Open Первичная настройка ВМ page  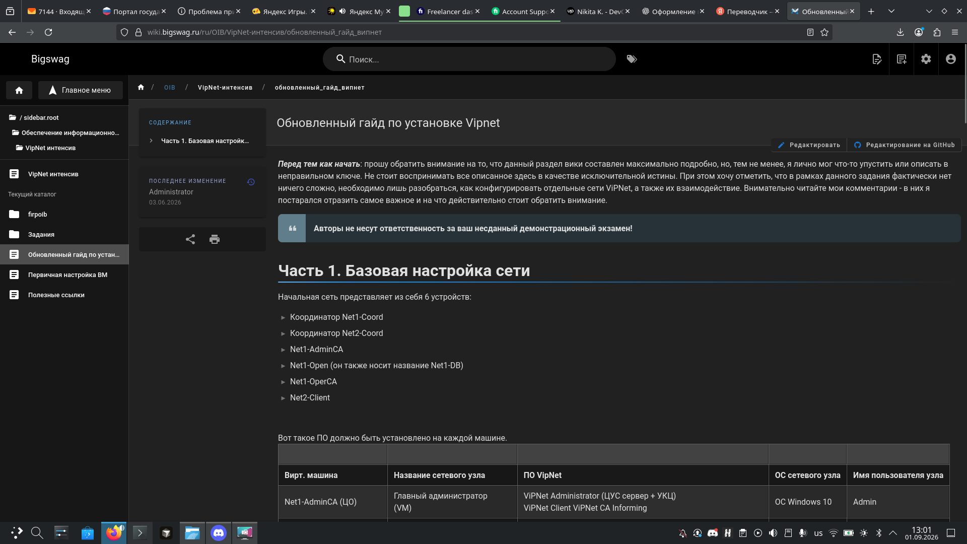pos(64,275)
